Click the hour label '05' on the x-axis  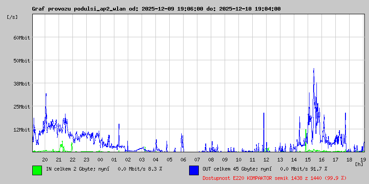pyautogui.click(x=169, y=160)
